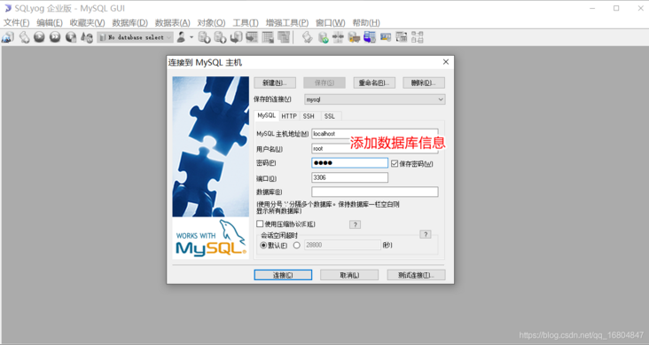
Task: Click the 测试连接 button
Action: click(416, 275)
